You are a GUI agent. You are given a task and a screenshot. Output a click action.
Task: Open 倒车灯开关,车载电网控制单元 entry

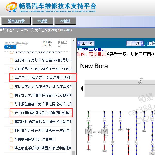(x=43, y=95)
